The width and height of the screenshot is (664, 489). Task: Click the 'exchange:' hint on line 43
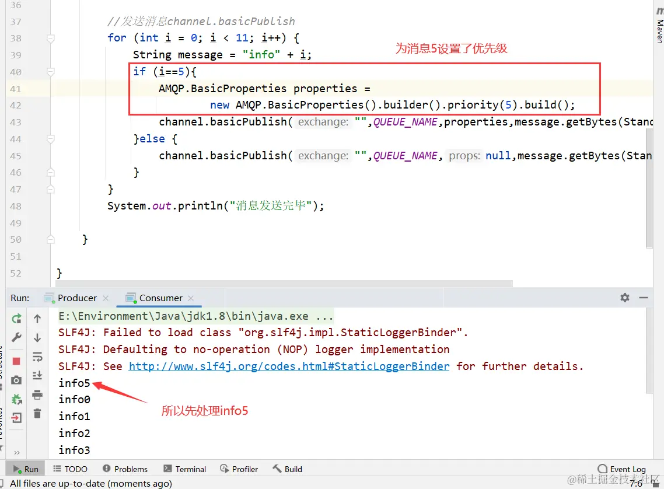[323, 122]
